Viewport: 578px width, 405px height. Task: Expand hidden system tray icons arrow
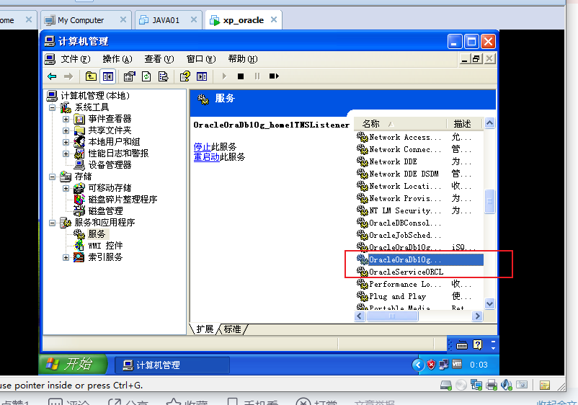[x=418, y=365]
